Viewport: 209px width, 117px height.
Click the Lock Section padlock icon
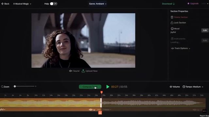172,23
